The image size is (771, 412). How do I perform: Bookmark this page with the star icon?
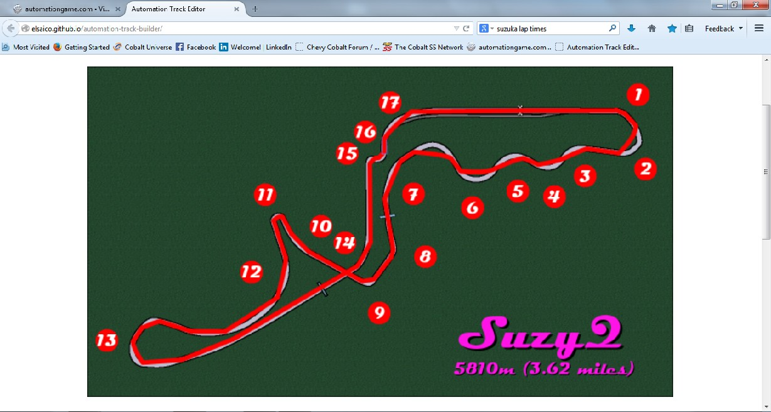672,28
